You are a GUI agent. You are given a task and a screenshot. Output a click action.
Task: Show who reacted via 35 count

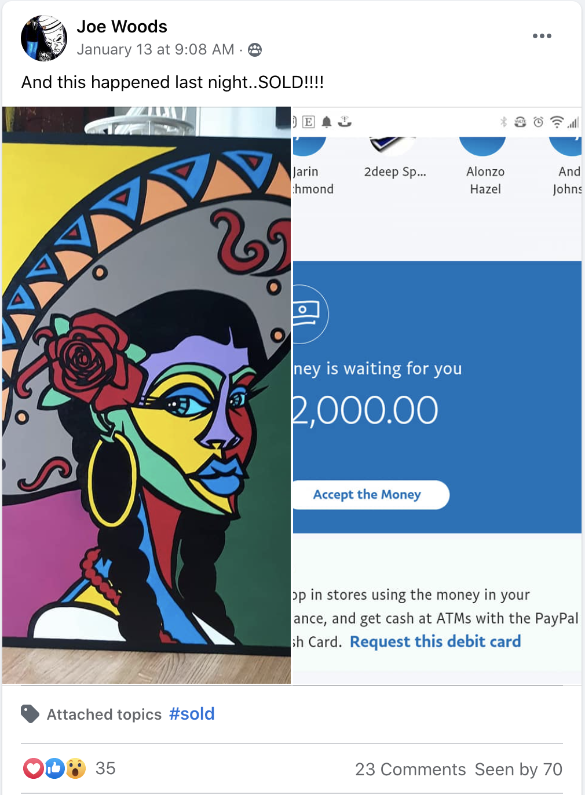pos(105,768)
